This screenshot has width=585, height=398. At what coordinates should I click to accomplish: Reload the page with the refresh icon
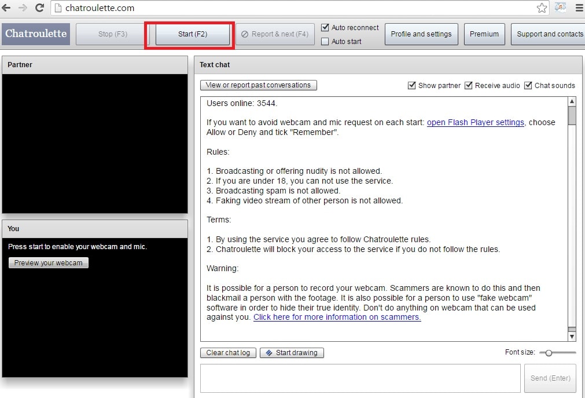[x=39, y=8]
